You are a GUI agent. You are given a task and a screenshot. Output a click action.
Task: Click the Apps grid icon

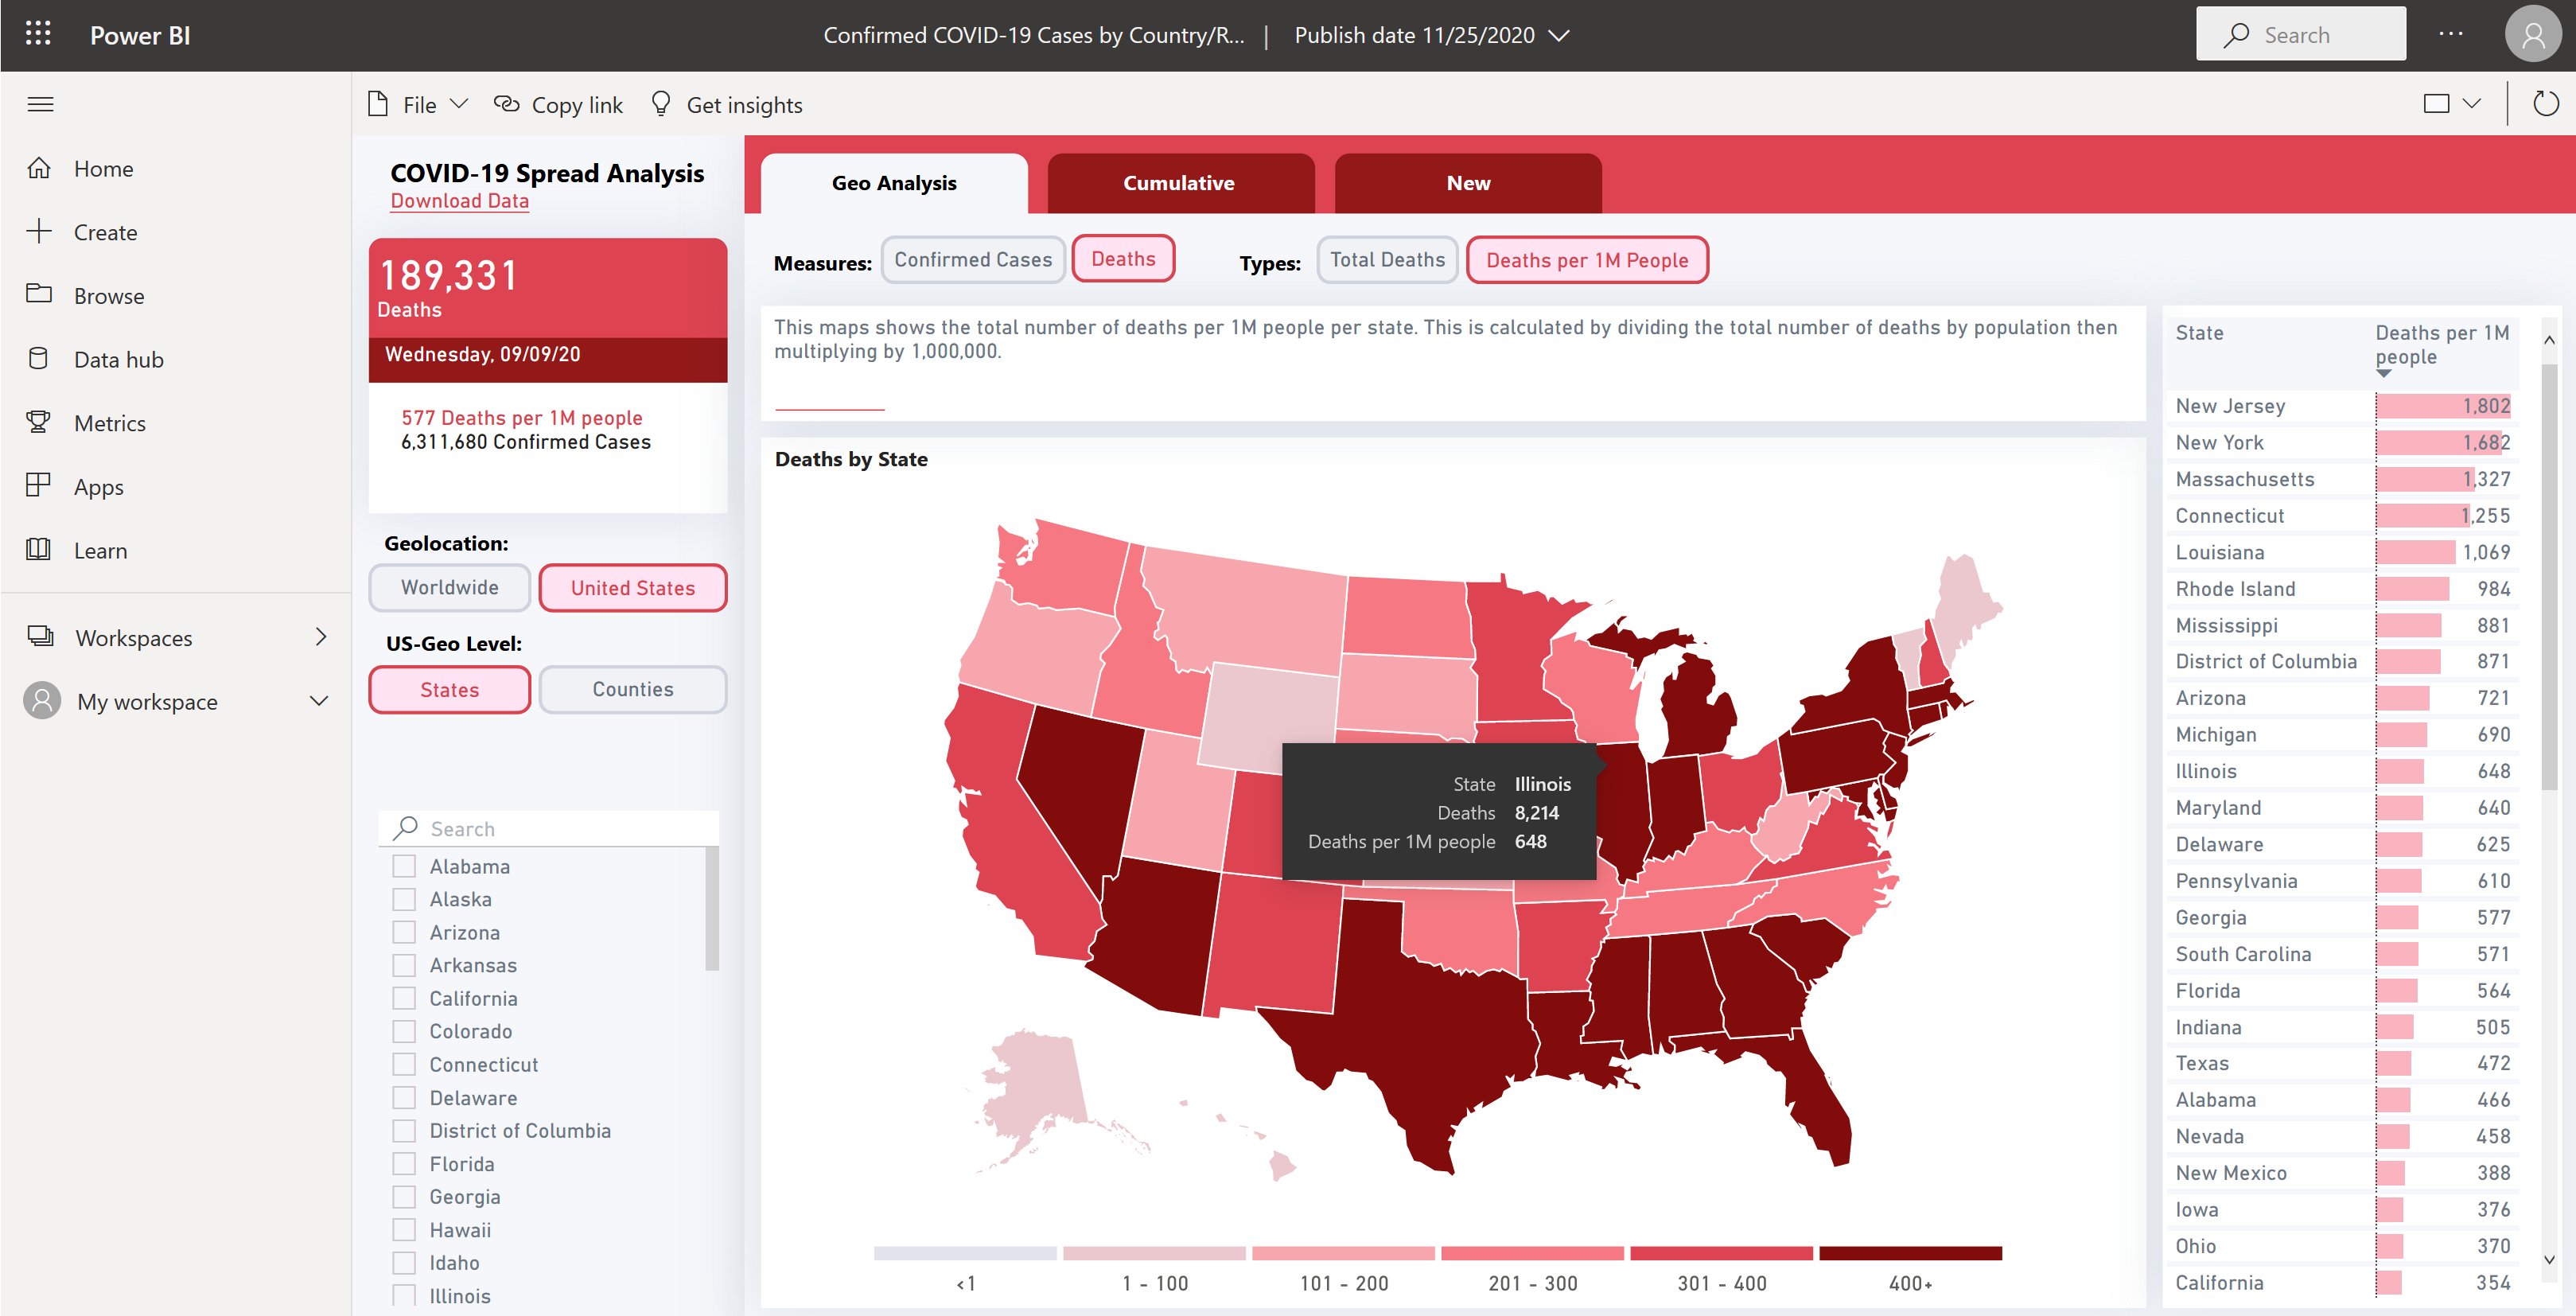point(39,486)
